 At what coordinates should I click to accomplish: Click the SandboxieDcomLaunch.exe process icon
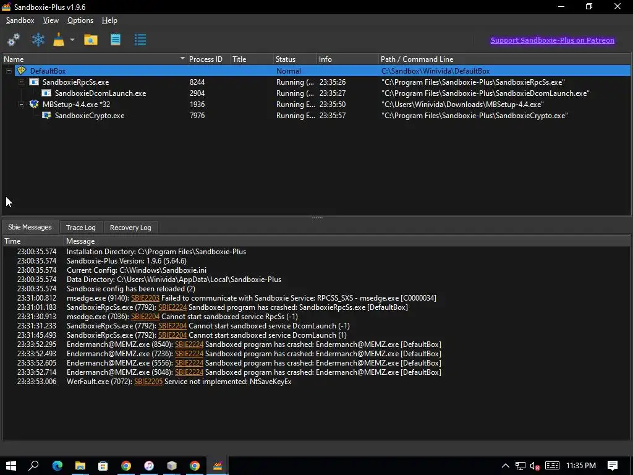click(47, 93)
